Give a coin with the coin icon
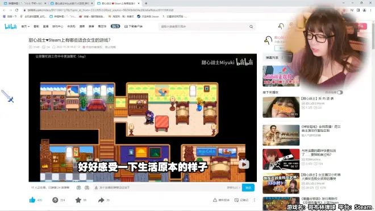Image resolution: width=375 pixels, height=211 pixels. (x=55, y=200)
